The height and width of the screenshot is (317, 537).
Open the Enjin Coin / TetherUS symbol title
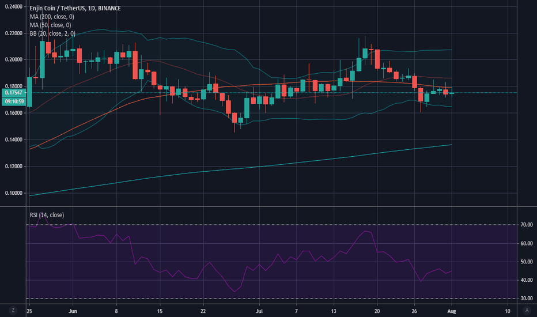(75, 8)
